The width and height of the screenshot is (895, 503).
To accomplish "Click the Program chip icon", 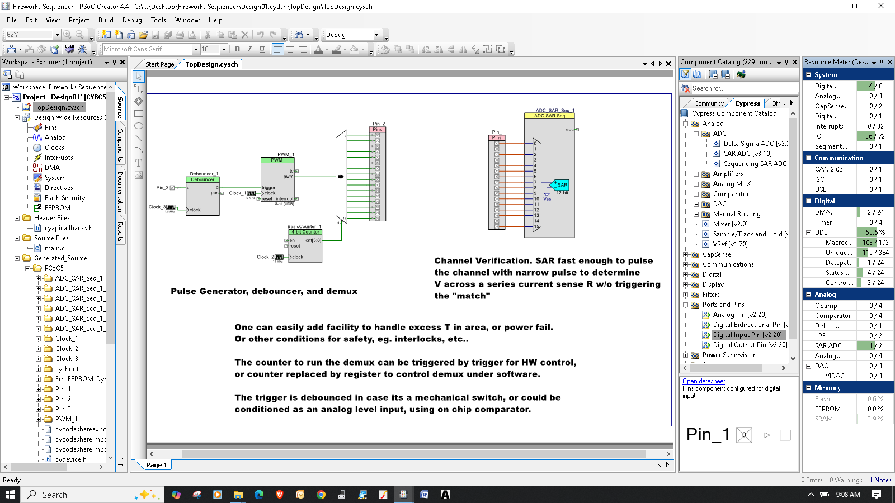I will pos(69,49).
